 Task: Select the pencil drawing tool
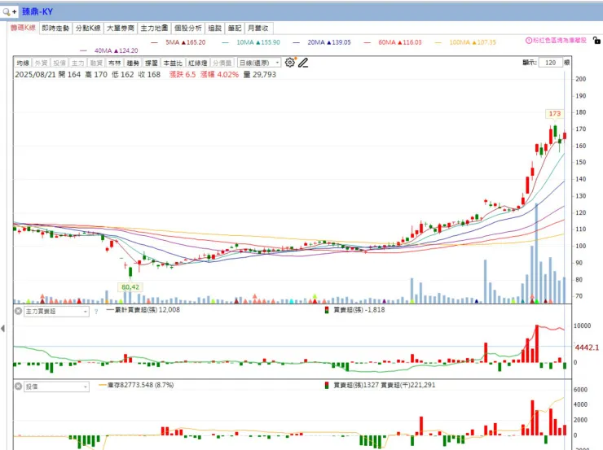click(x=303, y=63)
